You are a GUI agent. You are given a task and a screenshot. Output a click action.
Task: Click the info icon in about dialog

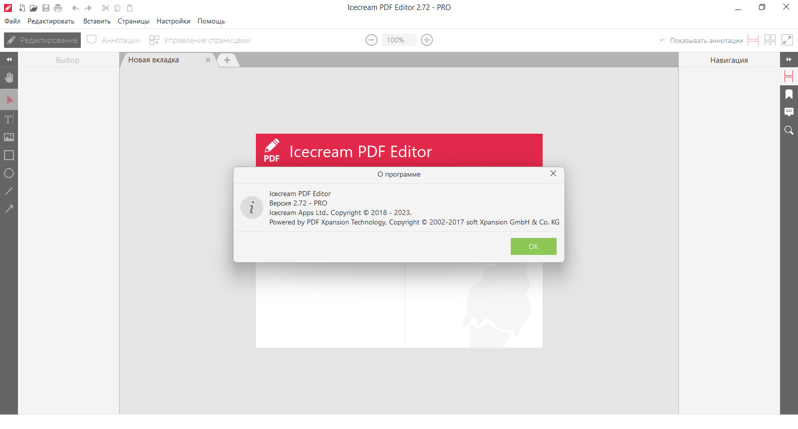point(252,208)
